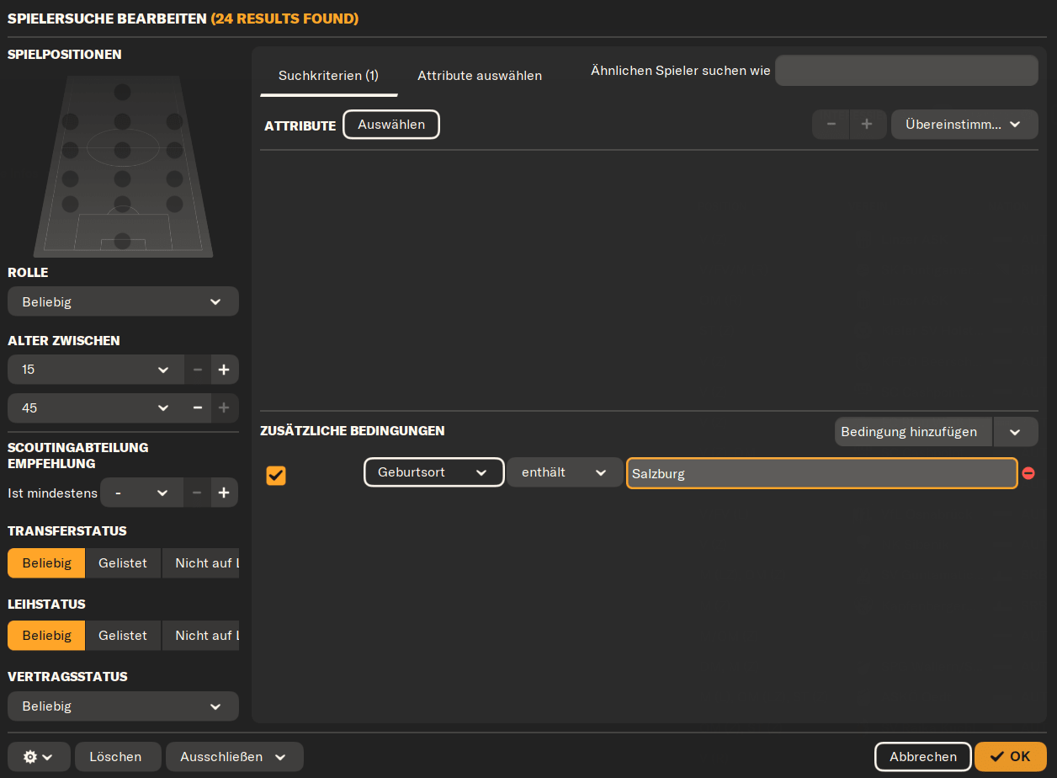Set Leihstatus to Gelistet

[x=123, y=636]
